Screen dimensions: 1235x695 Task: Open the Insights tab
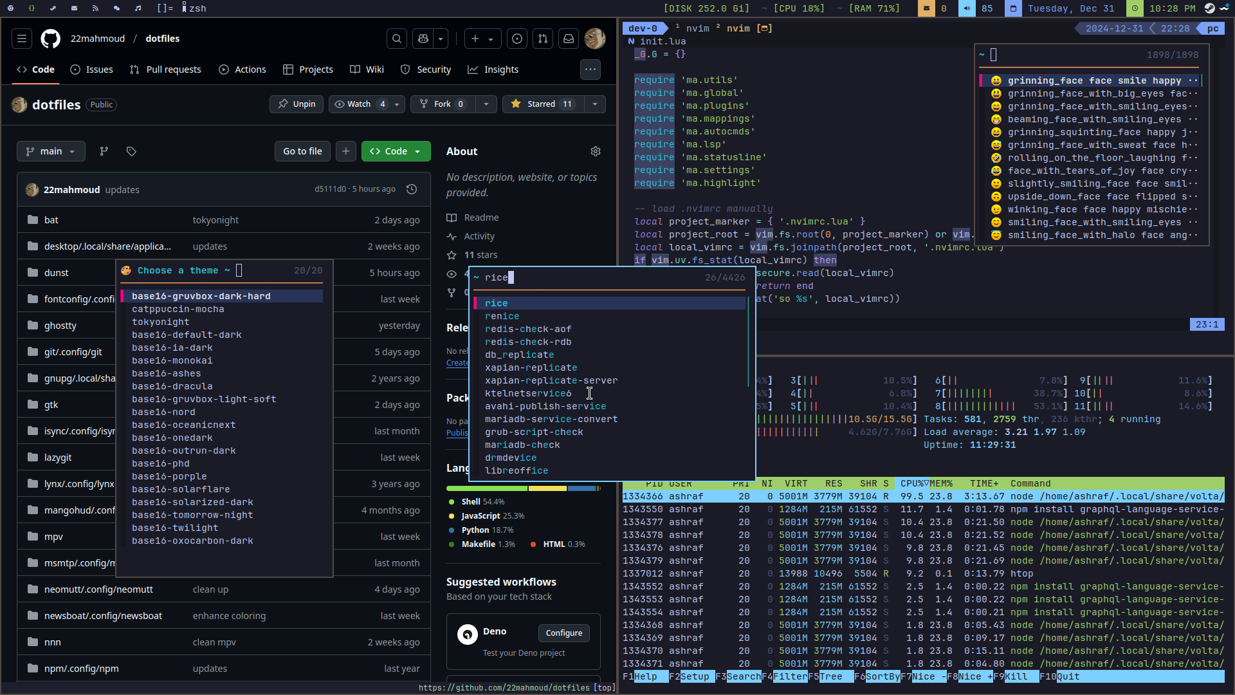pyautogui.click(x=493, y=69)
